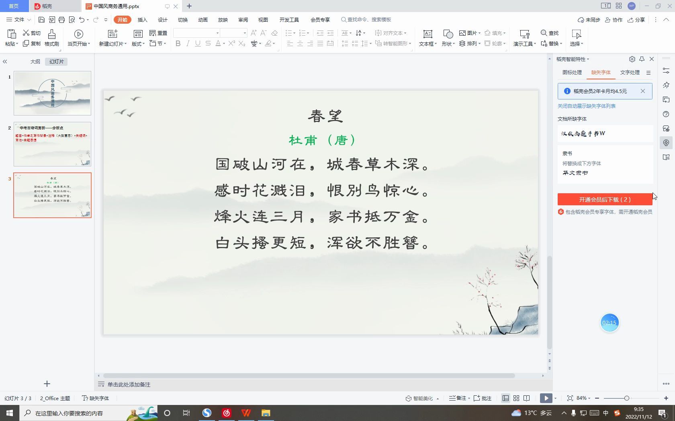Screen dimensions: 675x421
Task: Switch to Outline (大纲) tab
Action: coord(35,61)
